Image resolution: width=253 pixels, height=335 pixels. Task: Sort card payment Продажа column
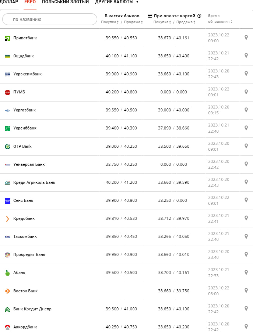coord(186,22)
